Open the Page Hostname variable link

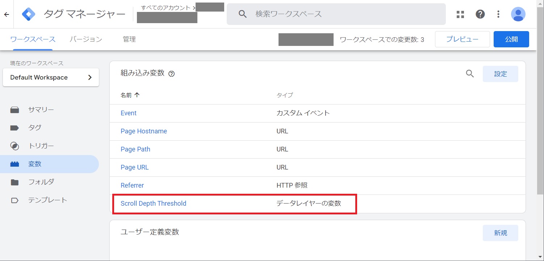pos(144,131)
